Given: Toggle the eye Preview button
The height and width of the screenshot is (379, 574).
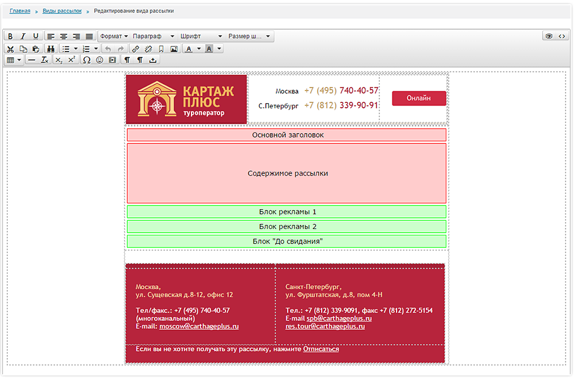Looking at the screenshot, I should pyautogui.click(x=549, y=36).
